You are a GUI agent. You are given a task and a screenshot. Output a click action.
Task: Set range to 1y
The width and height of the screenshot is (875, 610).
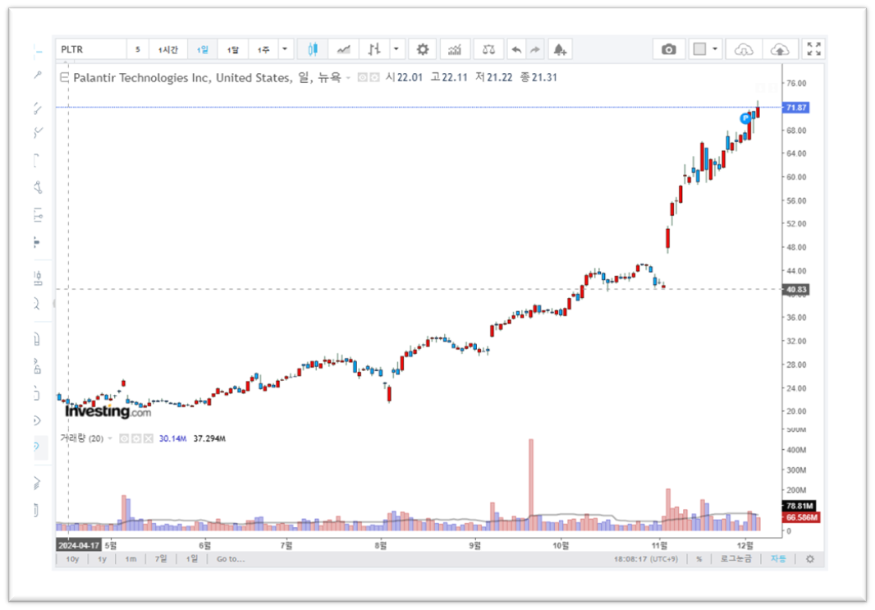(102, 558)
